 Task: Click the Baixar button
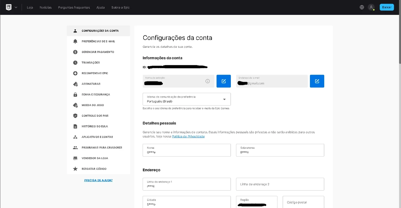387,7
